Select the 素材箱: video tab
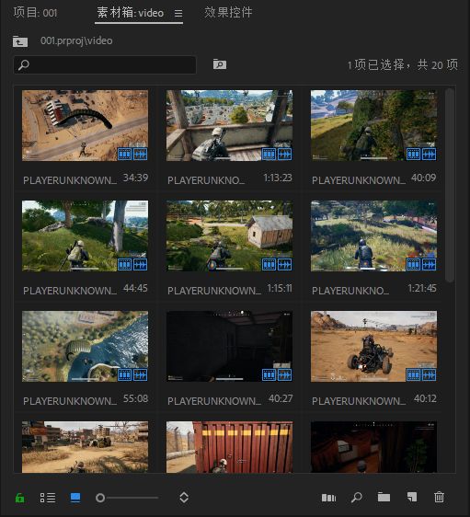 [131, 13]
